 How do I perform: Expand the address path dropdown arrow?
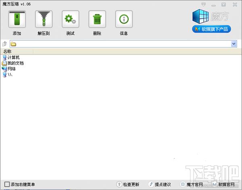(x=234, y=44)
